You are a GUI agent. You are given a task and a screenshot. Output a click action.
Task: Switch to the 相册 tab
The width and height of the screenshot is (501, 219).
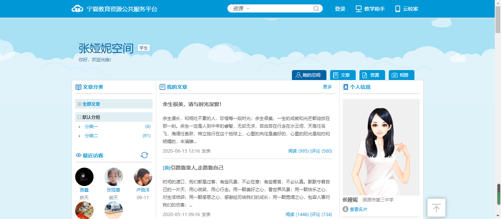tap(401, 75)
